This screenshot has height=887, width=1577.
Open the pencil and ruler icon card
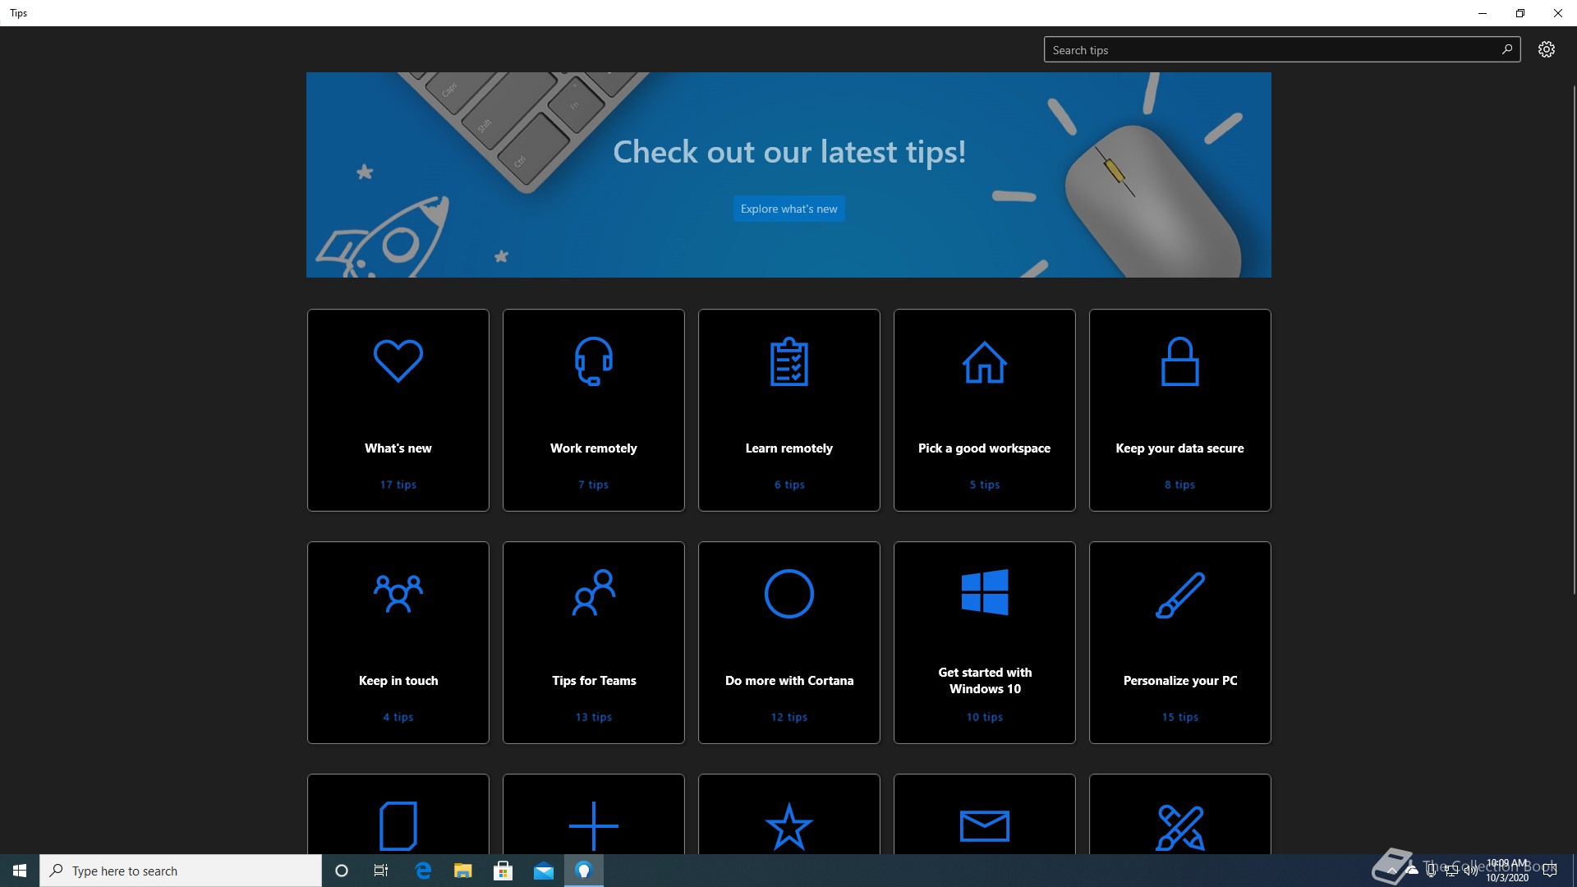[x=1180, y=827]
